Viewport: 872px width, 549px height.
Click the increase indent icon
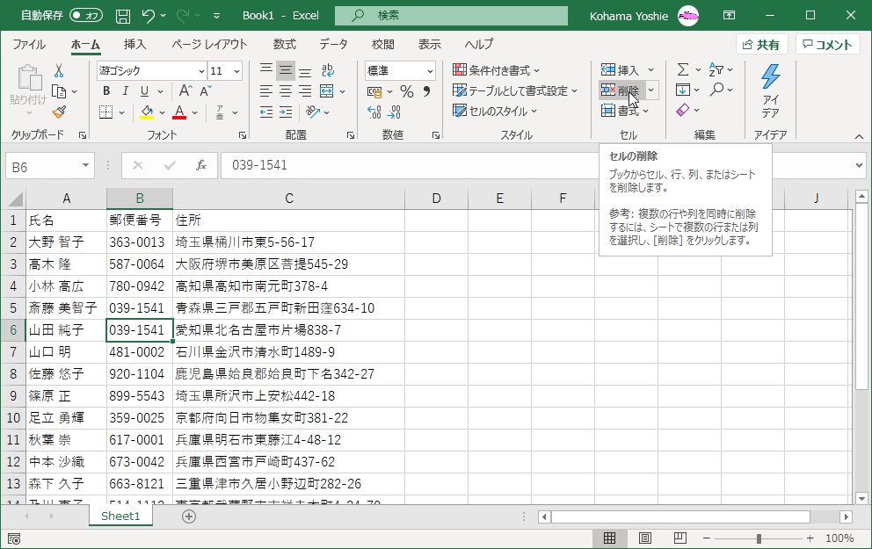tap(286, 112)
